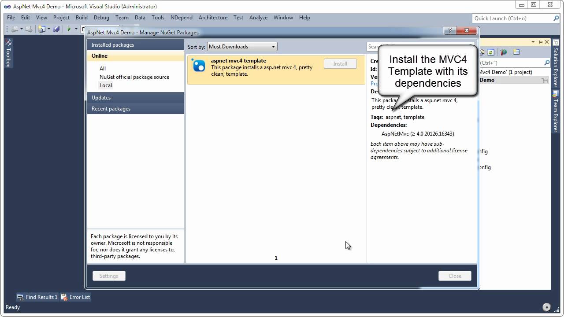
Task: Open the Project menu
Action: 61,18
